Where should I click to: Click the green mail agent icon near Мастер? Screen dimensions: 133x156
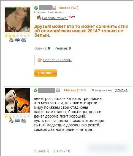coord(36,90)
